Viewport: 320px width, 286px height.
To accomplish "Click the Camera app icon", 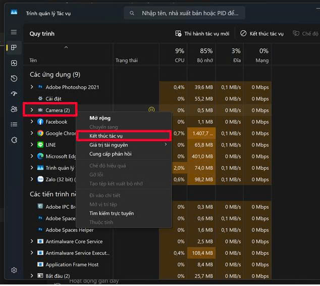I will click(40, 110).
